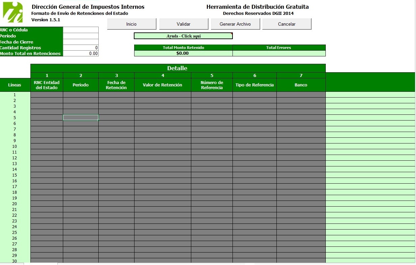Viewport: 416px width, 265px height.
Task: Click line 1 cell under RNC Entidad del Estado
Action: tap(47, 95)
